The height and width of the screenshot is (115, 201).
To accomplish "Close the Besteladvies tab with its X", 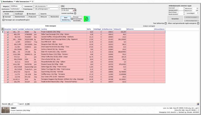I will [33, 2].
